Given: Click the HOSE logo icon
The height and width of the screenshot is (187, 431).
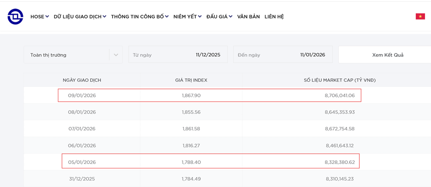Looking at the screenshot, I should pos(15,17).
